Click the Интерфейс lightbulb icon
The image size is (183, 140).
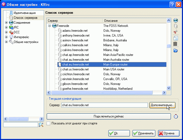click(11, 37)
